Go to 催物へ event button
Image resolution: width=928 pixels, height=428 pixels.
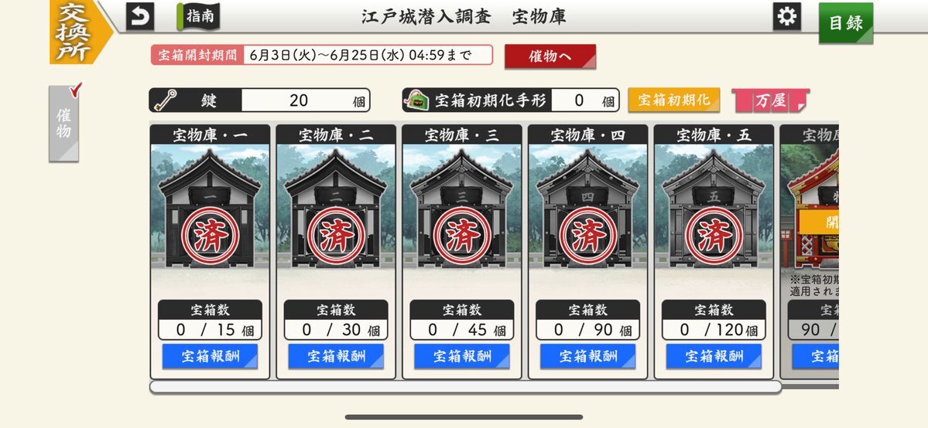pyautogui.click(x=550, y=56)
